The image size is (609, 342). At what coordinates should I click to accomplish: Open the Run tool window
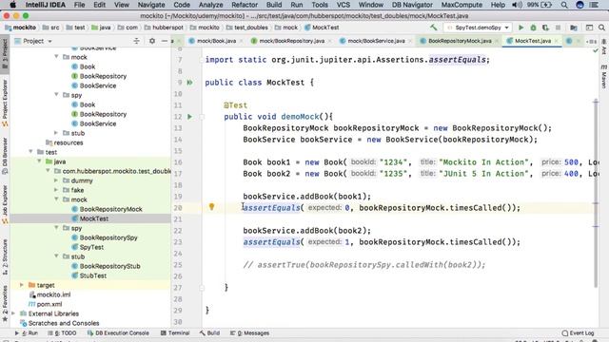(x=27, y=333)
